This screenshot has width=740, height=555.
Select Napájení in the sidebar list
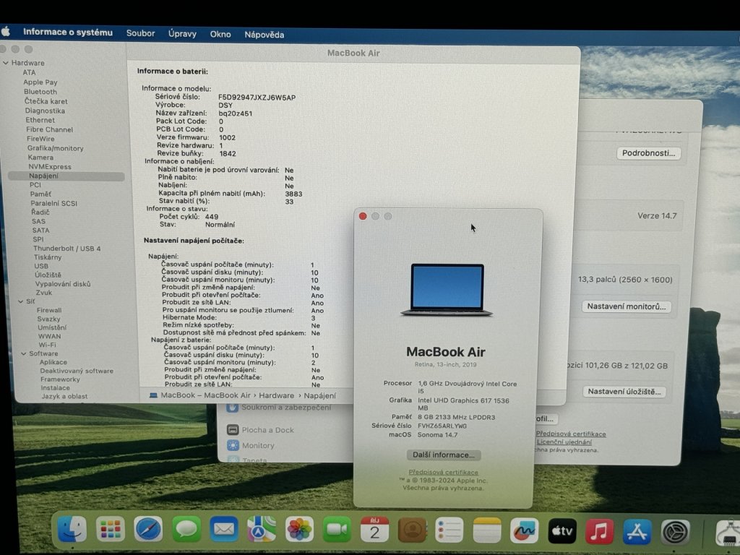pos(66,176)
